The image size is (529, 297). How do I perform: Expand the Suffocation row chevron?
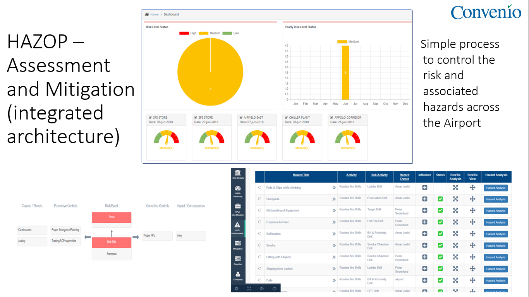[334, 234]
